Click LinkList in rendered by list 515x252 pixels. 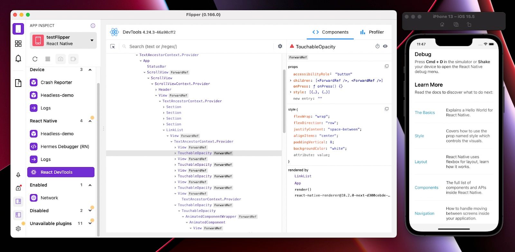click(x=303, y=176)
